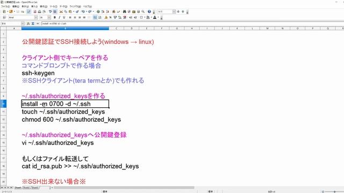The width and height of the screenshot is (344, 193).
Task: Open the 挿入 menu
Action: (x=34, y=6)
